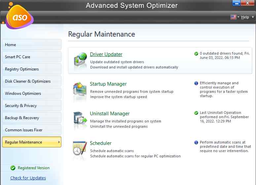The height and width of the screenshot is (185, 256).
Task: Click green check icon beside outdated drivers status
Action: 196,54
